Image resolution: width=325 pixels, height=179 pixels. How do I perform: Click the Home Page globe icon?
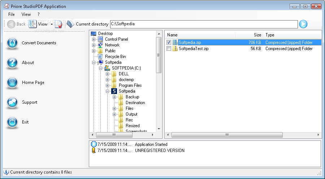12,83
